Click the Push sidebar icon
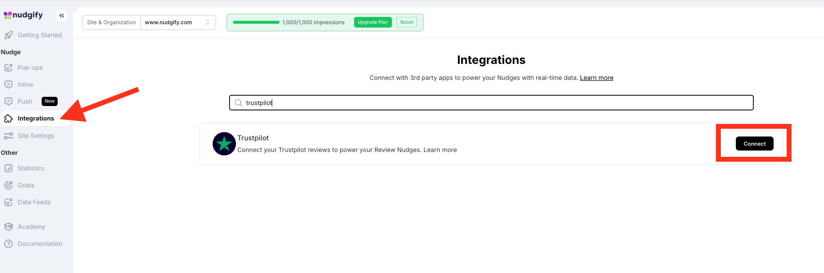The width and height of the screenshot is (824, 273). click(x=8, y=101)
